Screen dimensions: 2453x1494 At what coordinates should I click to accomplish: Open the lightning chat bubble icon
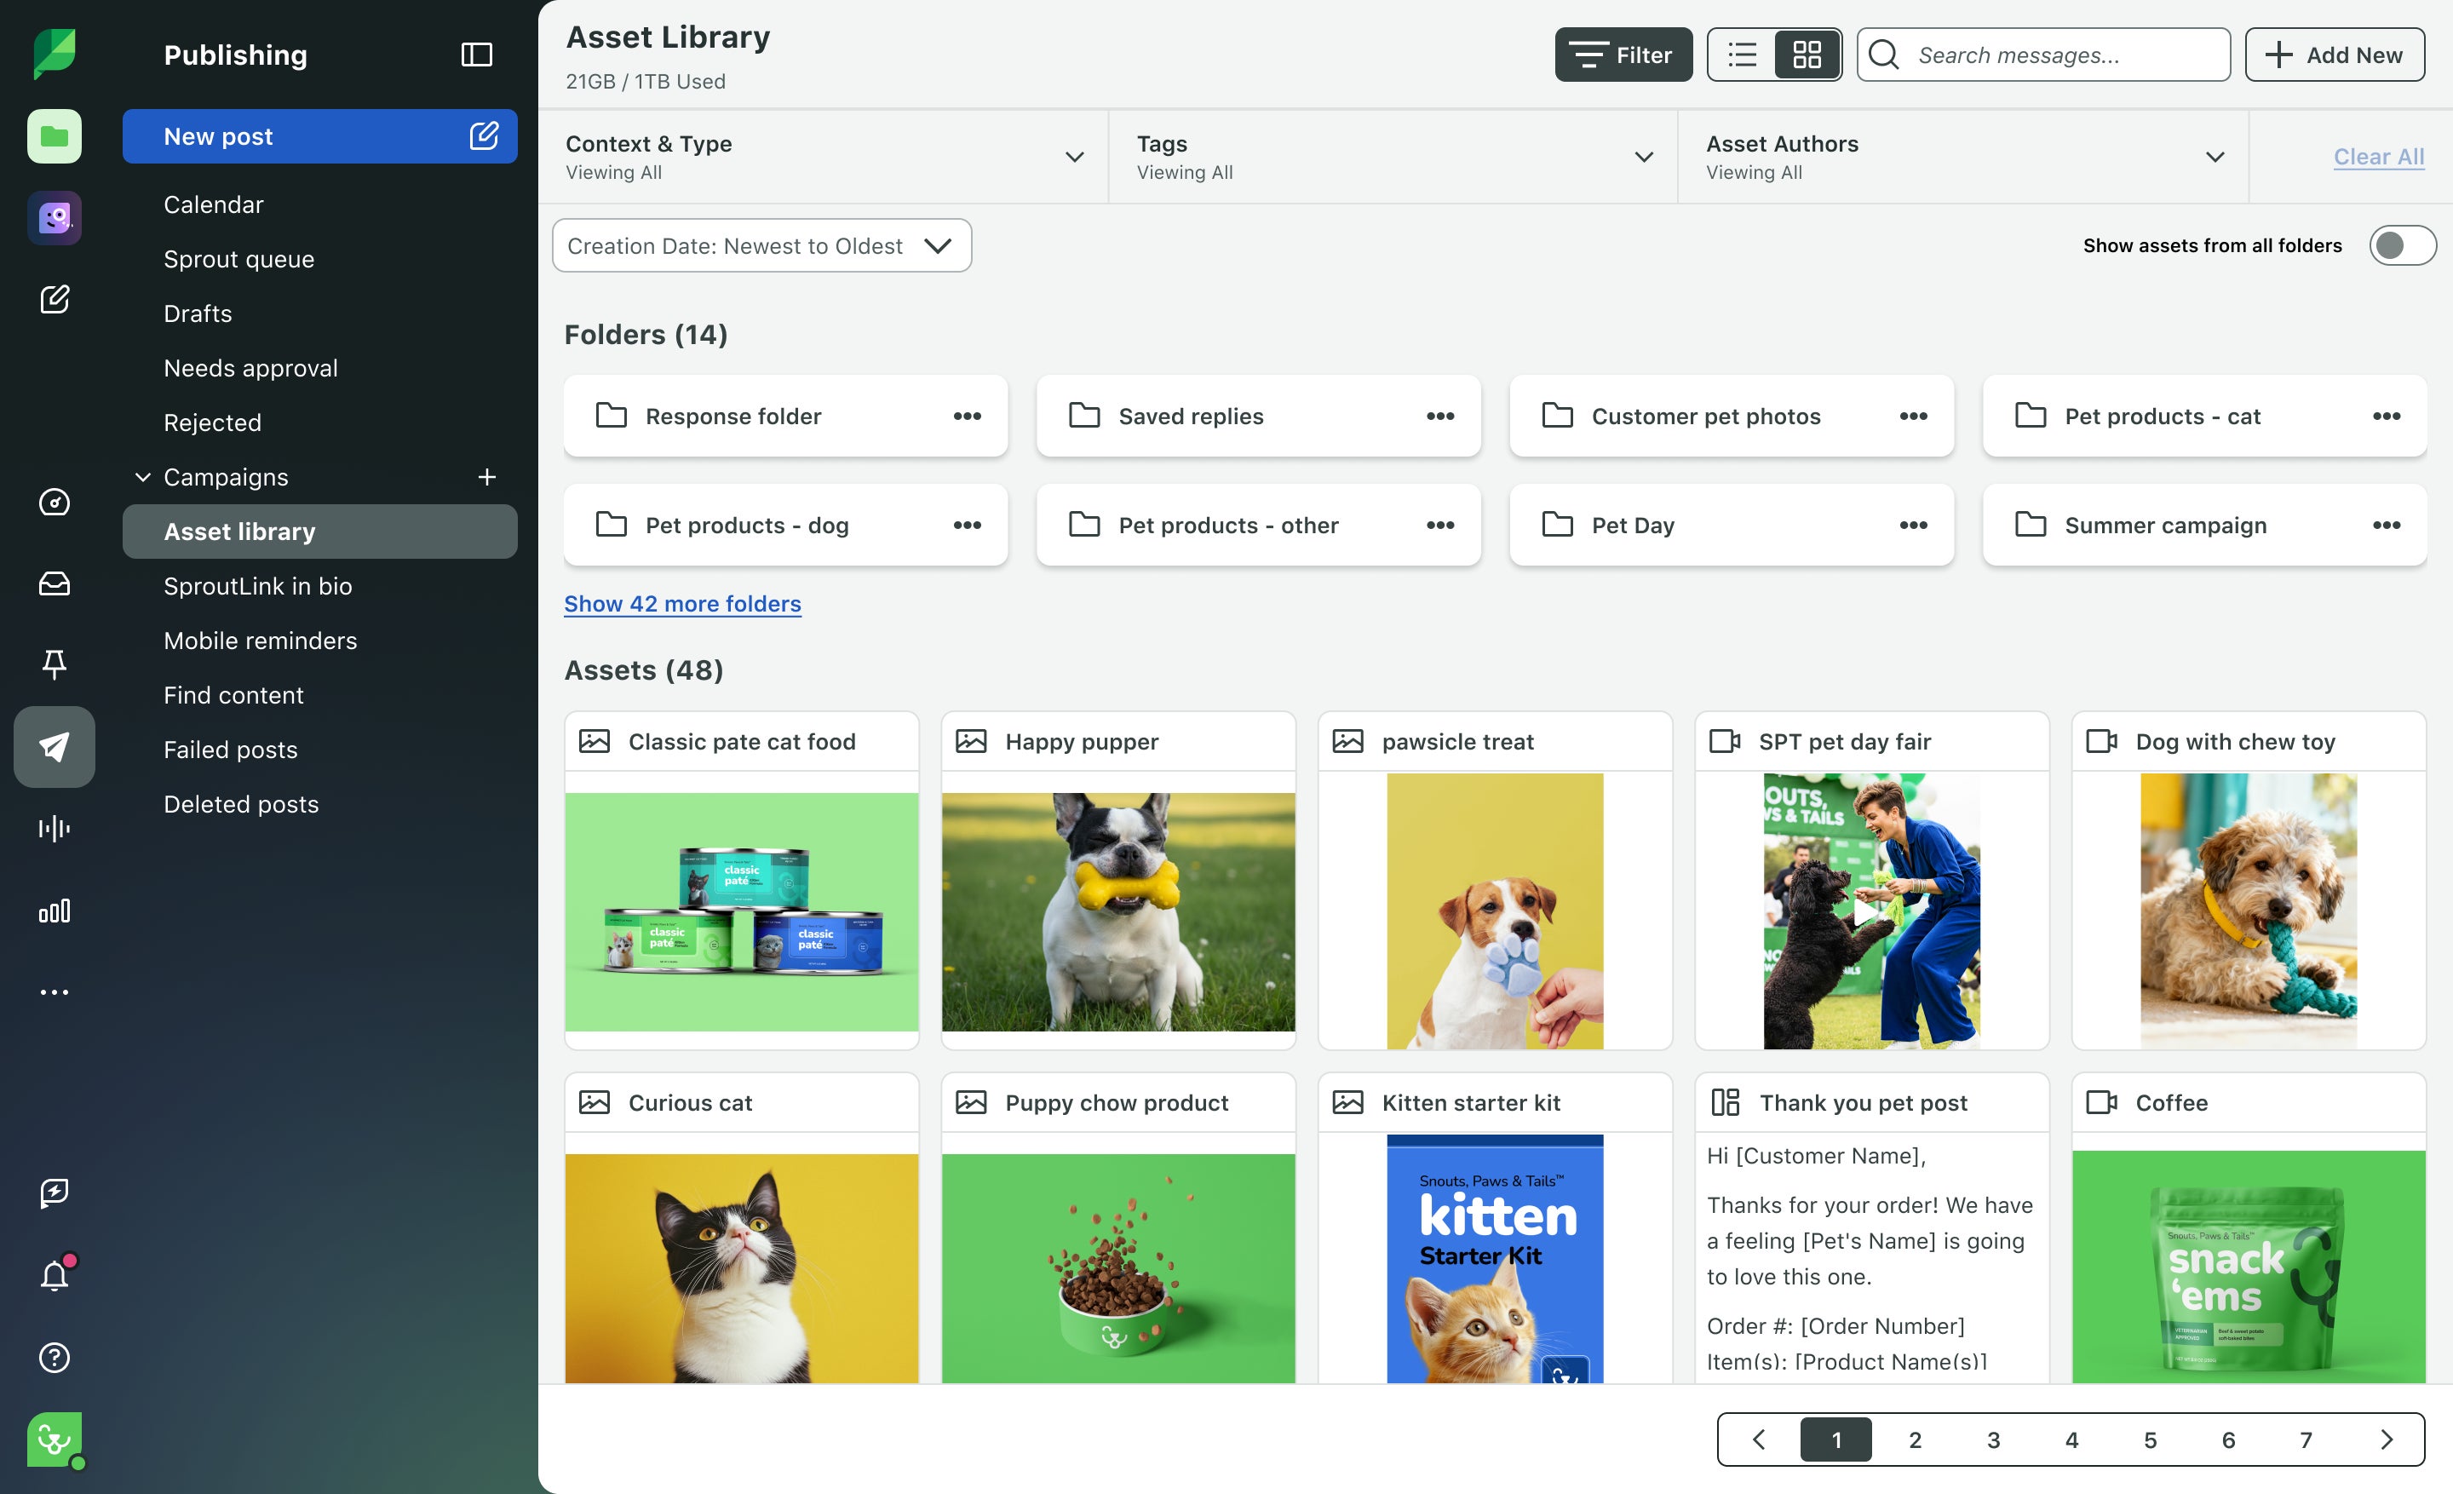[x=54, y=1192]
